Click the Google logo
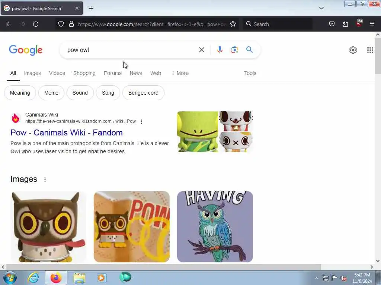The width and height of the screenshot is (381, 285). tap(26, 50)
